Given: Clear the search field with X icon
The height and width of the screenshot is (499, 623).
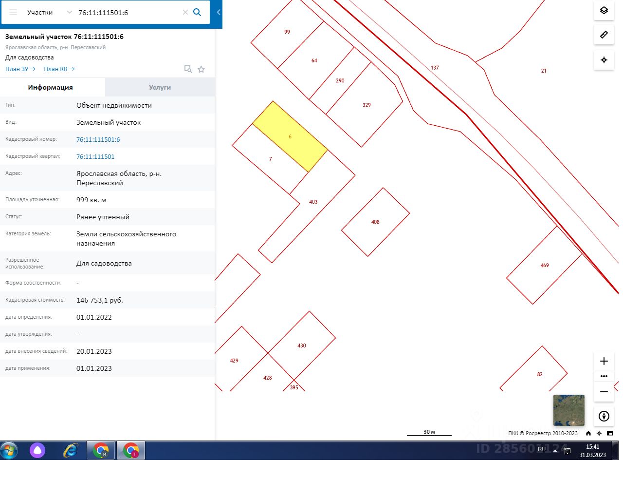Looking at the screenshot, I should point(185,12).
